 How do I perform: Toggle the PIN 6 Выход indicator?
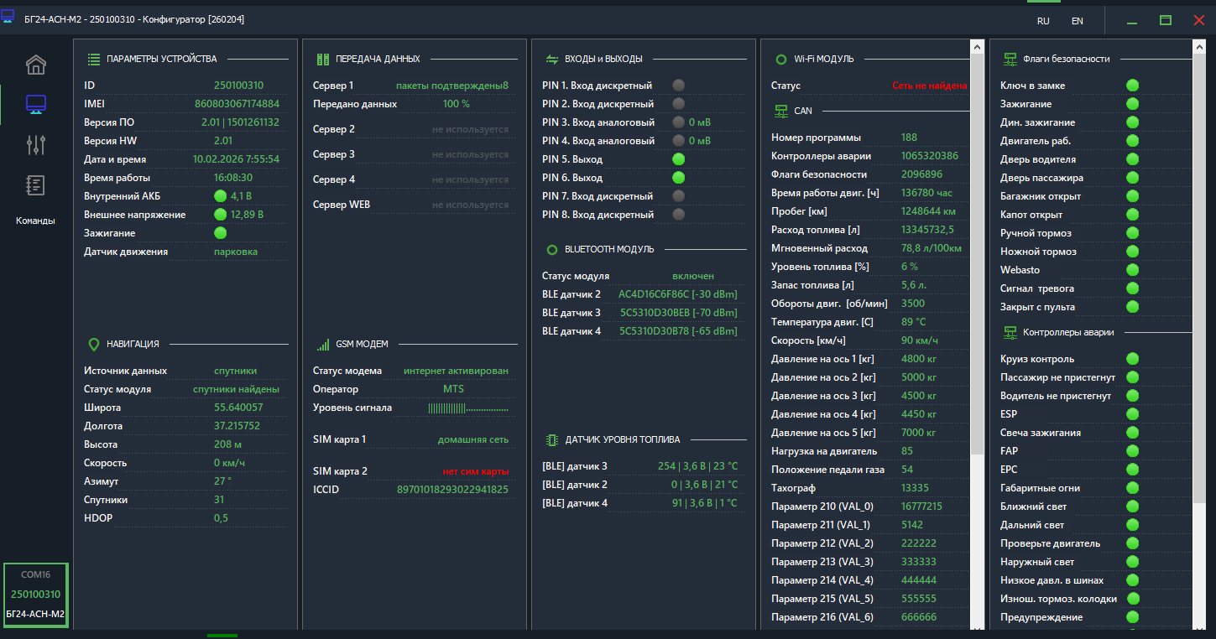click(x=679, y=178)
